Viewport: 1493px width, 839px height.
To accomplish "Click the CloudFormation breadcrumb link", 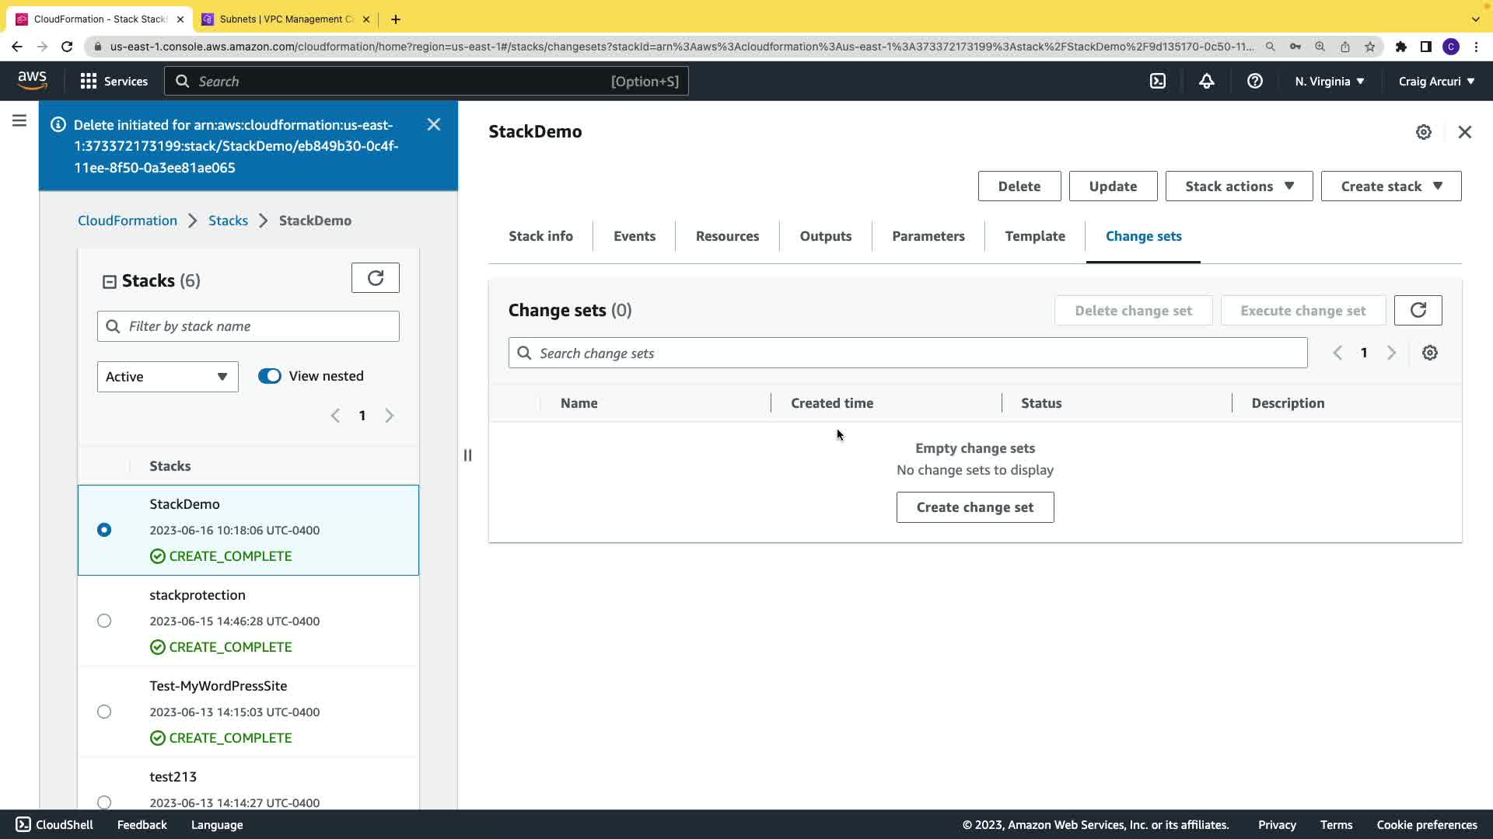I will tap(128, 221).
